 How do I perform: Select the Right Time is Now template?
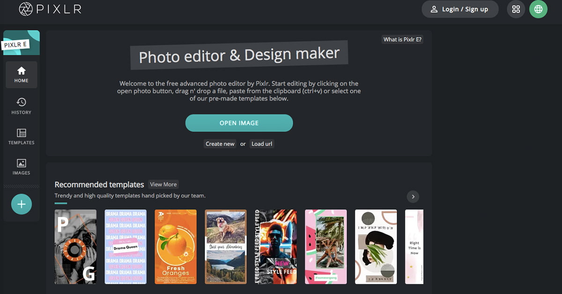click(x=414, y=247)
